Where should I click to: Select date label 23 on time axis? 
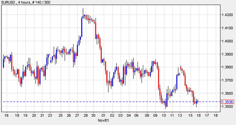[50, 115]
